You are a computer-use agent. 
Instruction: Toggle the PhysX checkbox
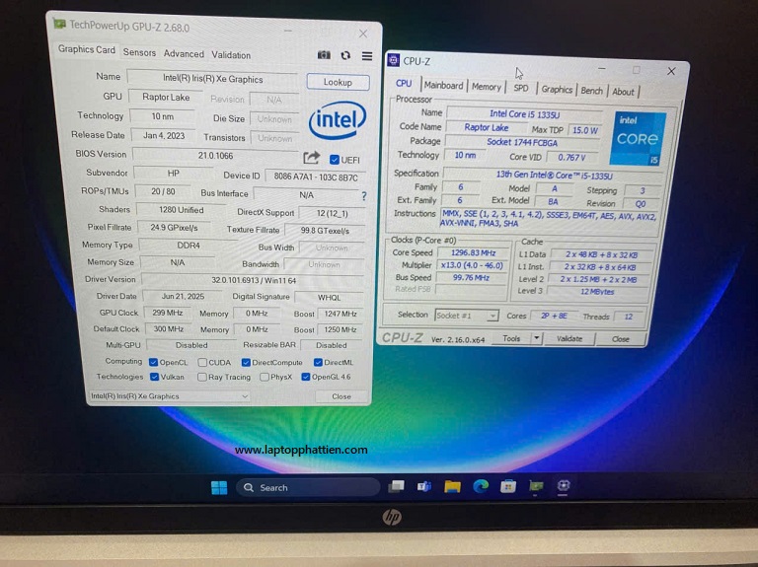(x=265, y=377)
